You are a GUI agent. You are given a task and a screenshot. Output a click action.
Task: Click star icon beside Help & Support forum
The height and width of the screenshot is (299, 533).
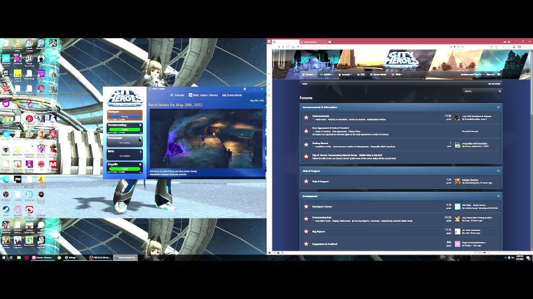(306, 181)
